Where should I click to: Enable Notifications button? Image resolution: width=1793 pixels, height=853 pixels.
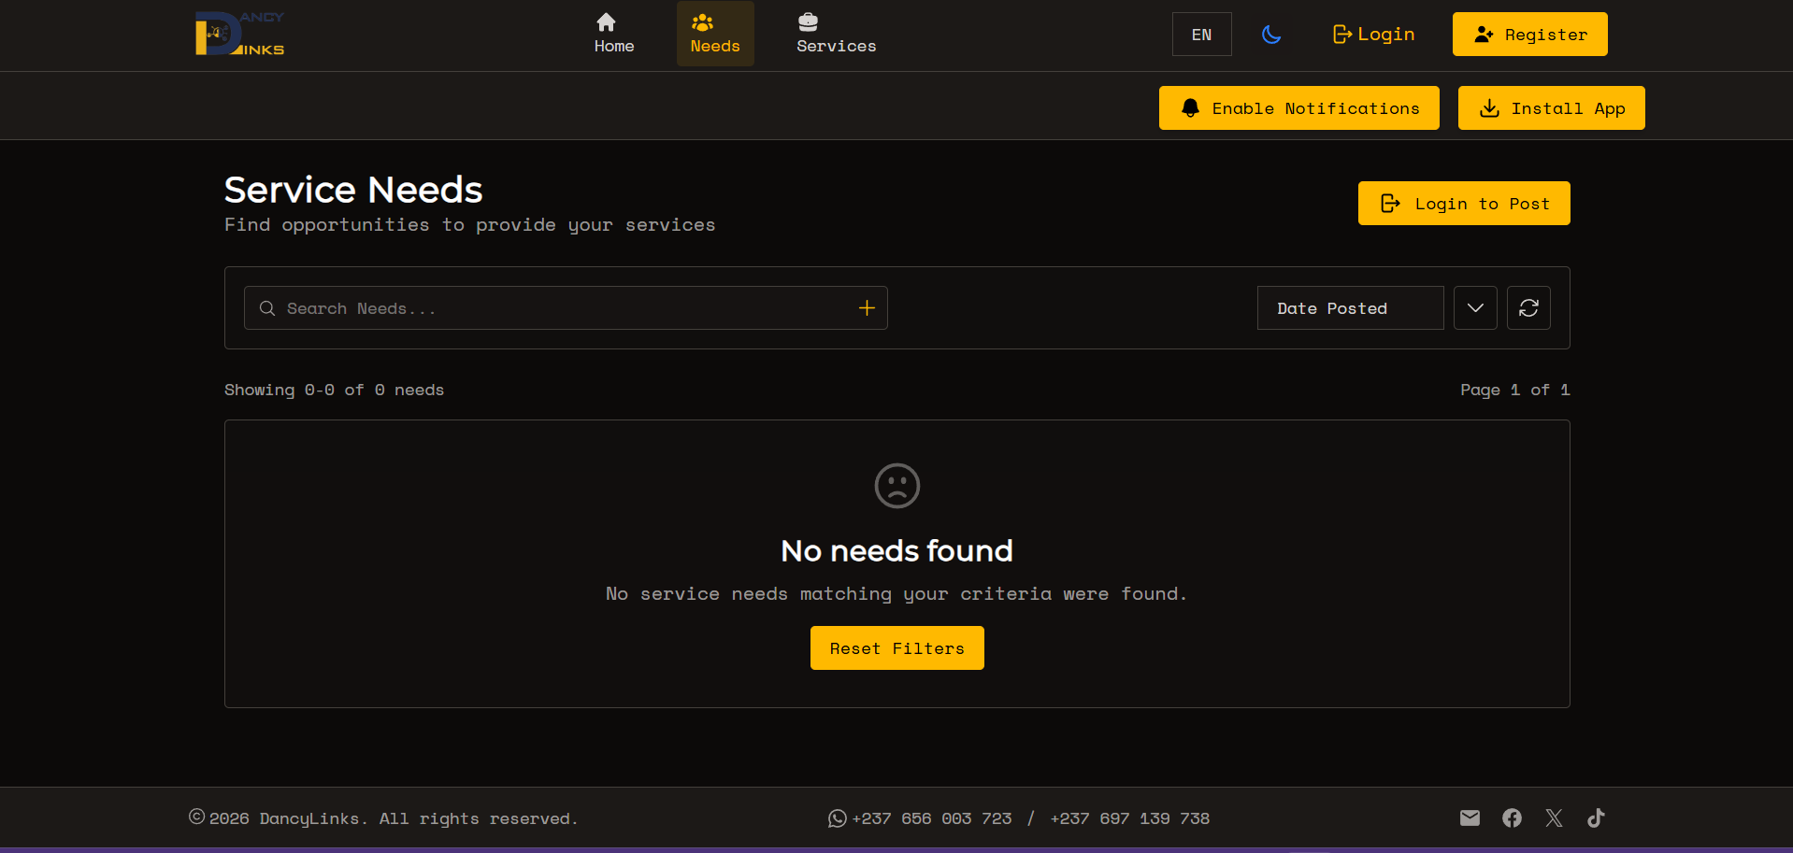click(x=1299, y=108)
